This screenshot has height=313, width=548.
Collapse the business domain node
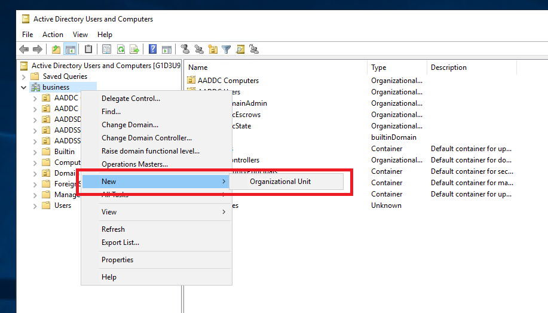[x=24, y=88]
